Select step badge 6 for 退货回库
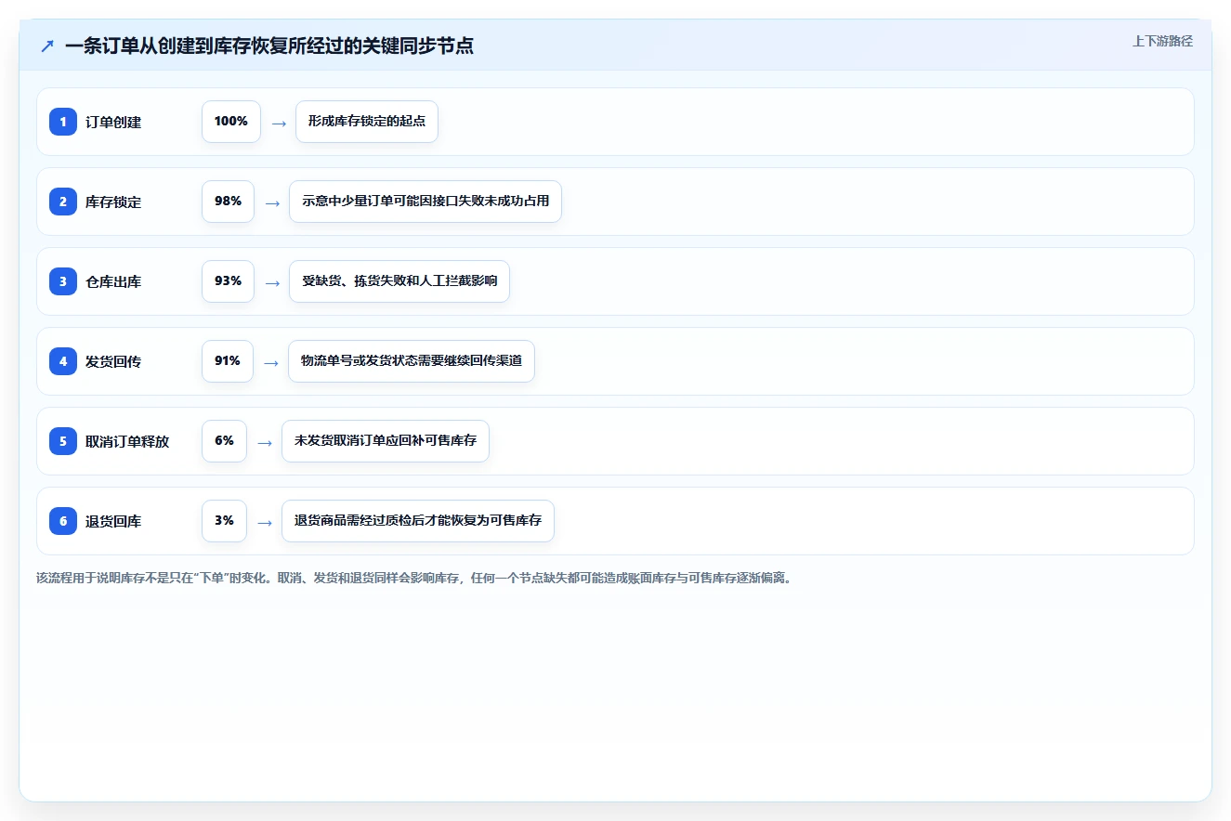Image resolution: width=1231 pixels, height=821 pixels. coord(63,521)
